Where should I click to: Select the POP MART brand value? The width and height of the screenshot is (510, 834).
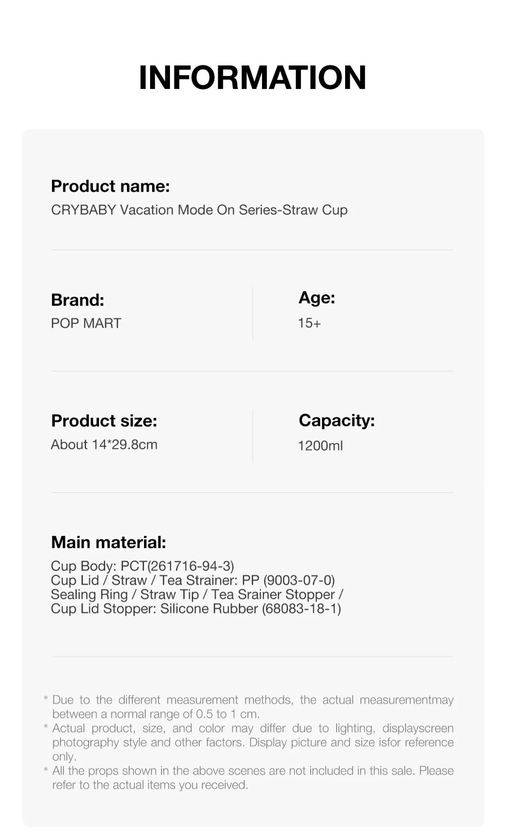click(86, 323)
